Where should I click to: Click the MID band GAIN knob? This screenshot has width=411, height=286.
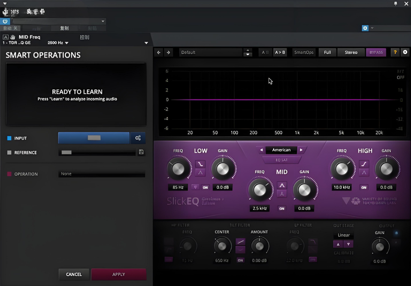point(304,190)
